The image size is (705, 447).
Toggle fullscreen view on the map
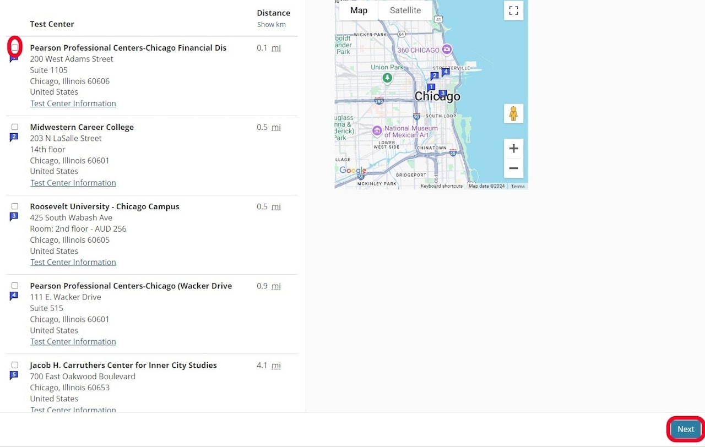513,10
